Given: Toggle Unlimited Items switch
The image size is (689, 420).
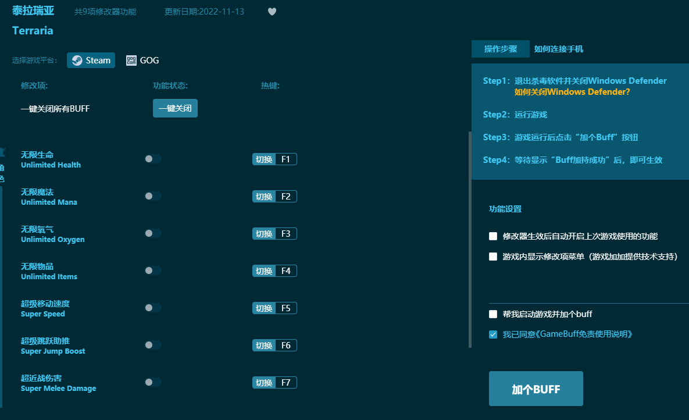Looking at the screenshot, I should [153, 270].
